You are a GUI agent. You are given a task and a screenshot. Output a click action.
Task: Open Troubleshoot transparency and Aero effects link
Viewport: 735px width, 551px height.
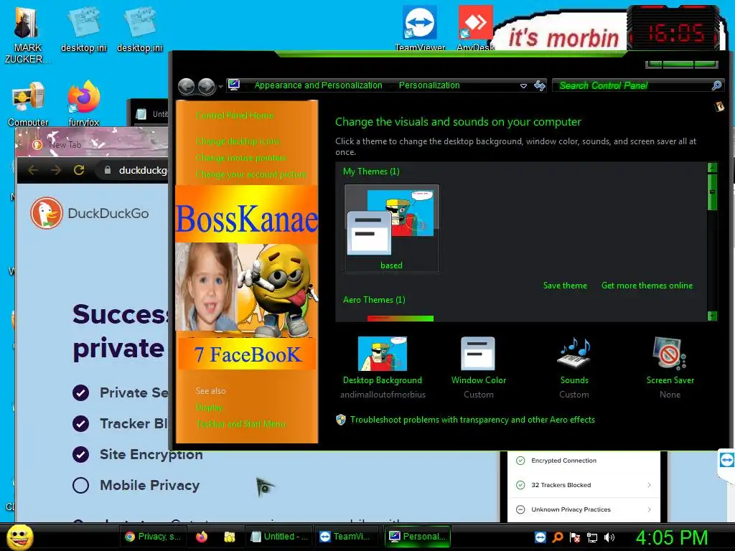[x=472, y=420]
